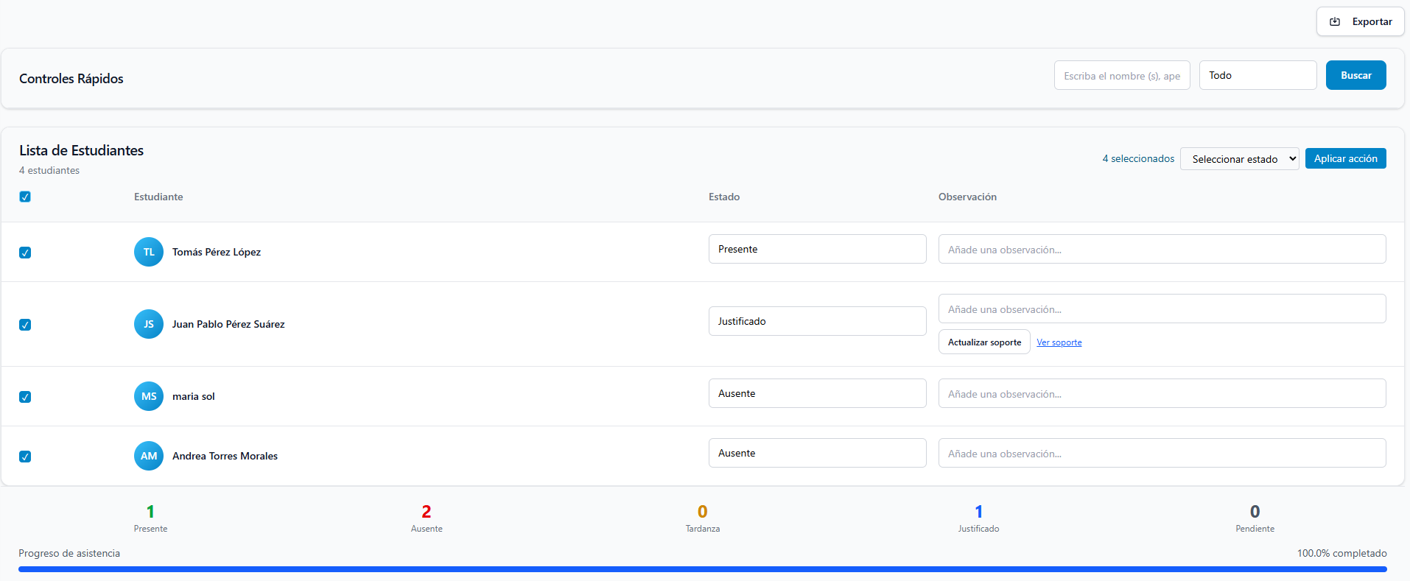Open Tomás's Presente status dropdown
1410x581 pixels.
pos(817,249)
